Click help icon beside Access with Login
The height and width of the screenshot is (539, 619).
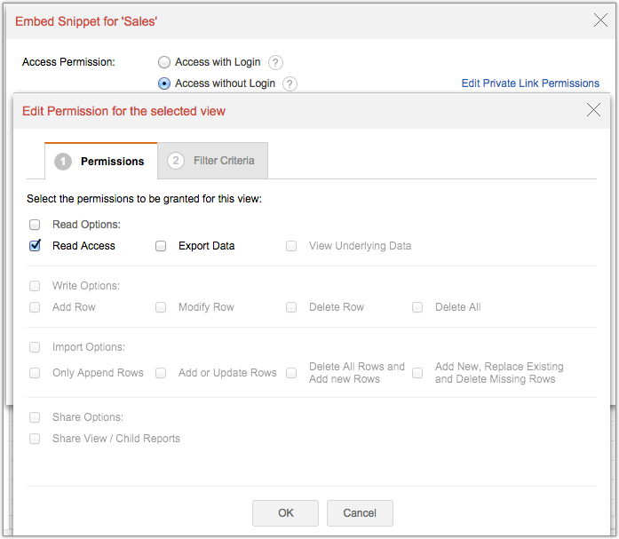[275, 62]
